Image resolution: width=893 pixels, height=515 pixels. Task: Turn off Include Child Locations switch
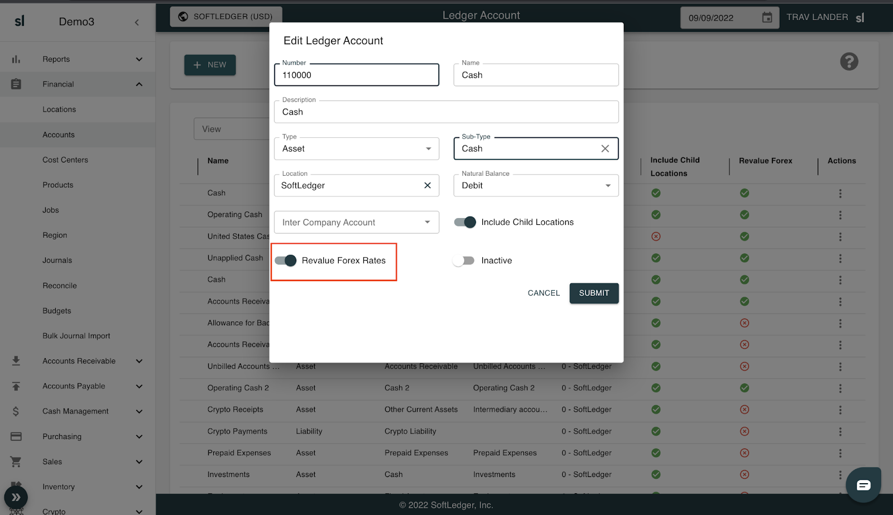[x=465, y=222]
